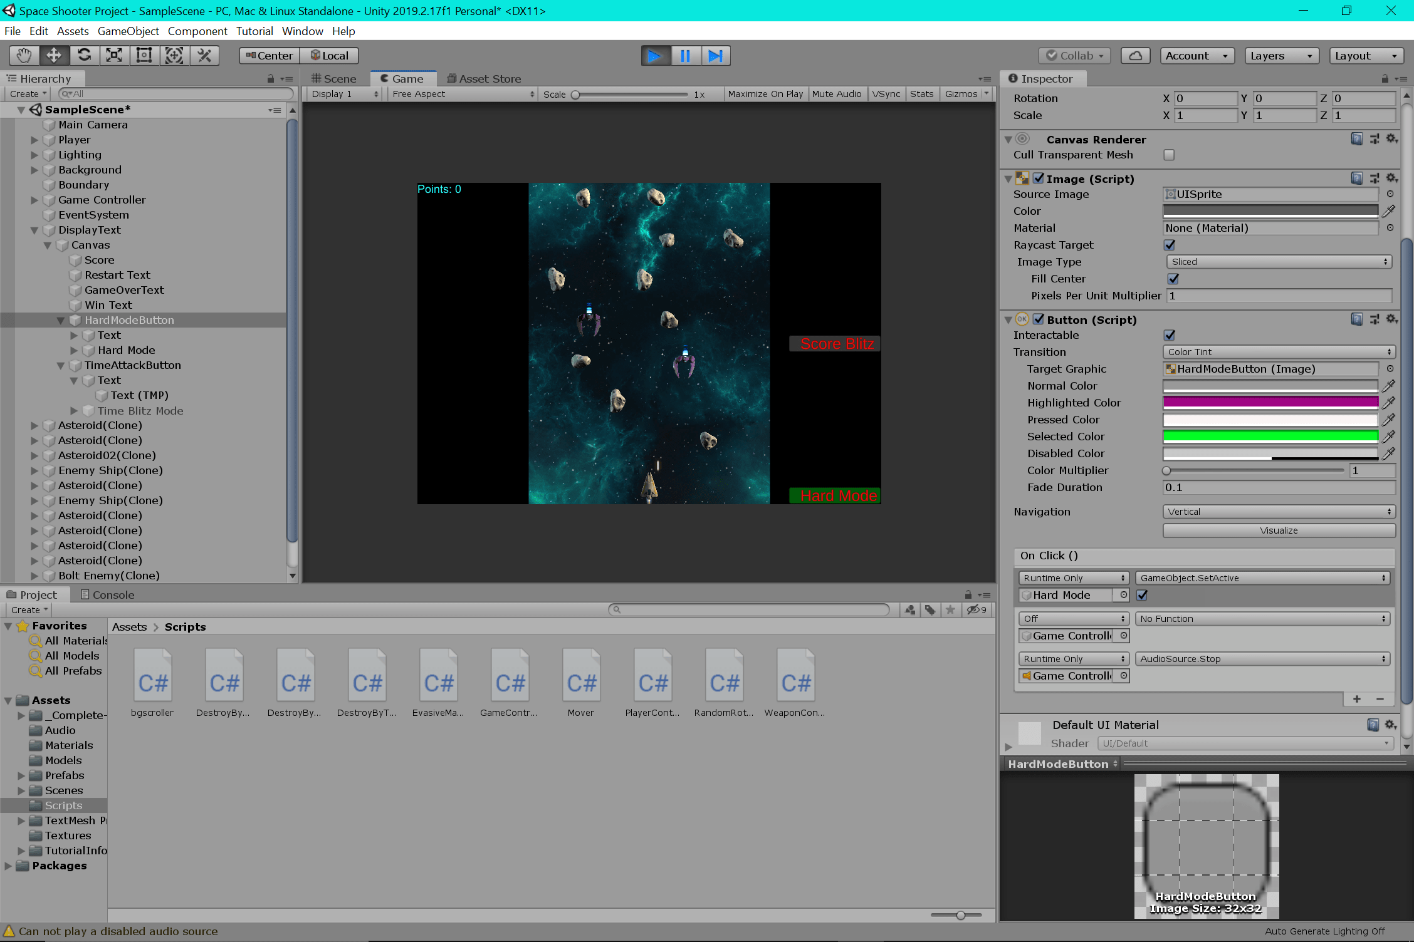Open the GameObject menu
Image resolution: width=1414 pixels, height=942 pixels.
(x=128, y=31)
